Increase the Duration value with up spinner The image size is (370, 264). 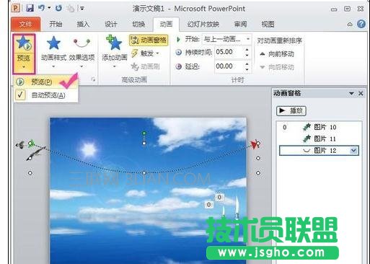[247, 50]
